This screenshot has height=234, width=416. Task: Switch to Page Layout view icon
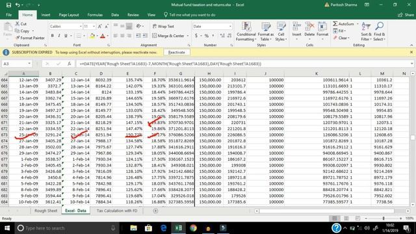tap(346, 218)
